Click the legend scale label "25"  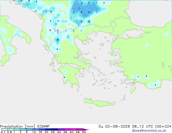tap(53, 132)
